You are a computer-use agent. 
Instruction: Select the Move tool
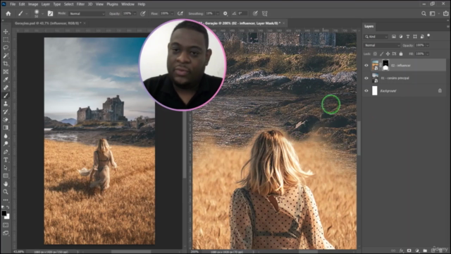pos(6,31)
